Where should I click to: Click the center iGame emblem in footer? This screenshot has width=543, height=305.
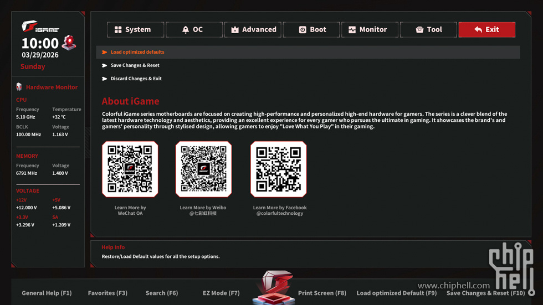coord(274,287)
